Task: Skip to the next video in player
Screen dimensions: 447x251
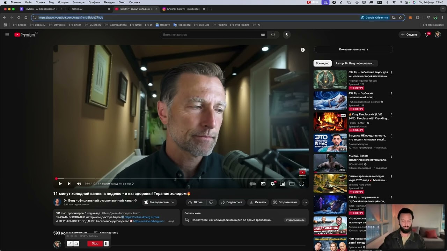Action: coord(69,184)
